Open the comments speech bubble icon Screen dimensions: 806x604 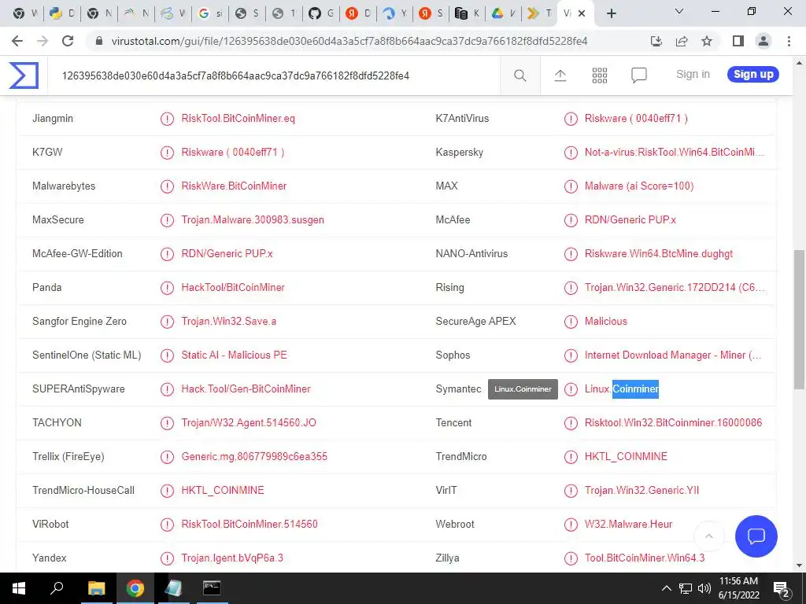click(x=638, y=75)
